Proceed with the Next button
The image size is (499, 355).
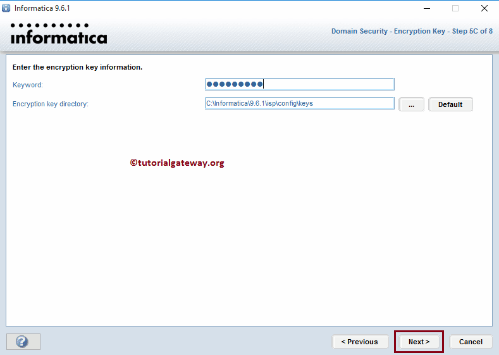pyautogui.click(x=419, y=342)
